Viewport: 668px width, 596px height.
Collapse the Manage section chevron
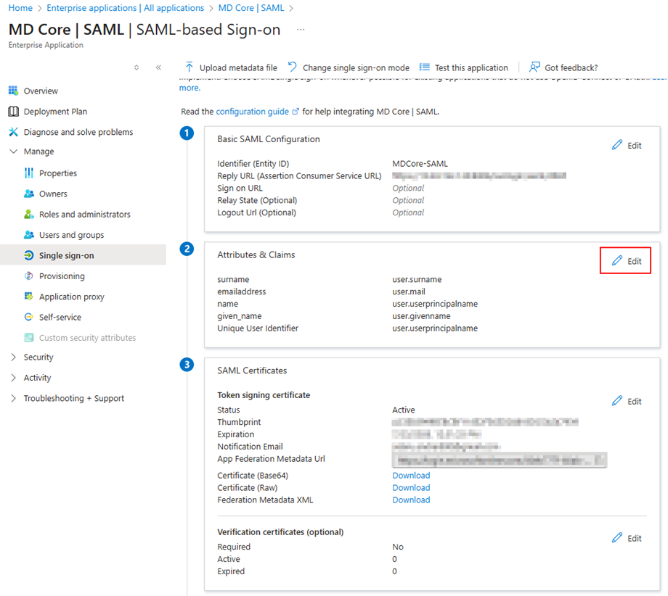pos(13,152)
